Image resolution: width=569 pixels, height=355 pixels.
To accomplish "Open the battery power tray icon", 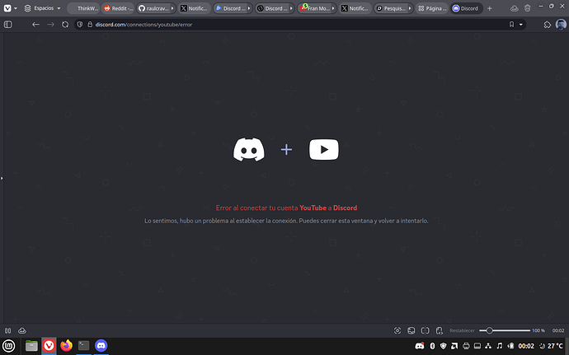I will coord(510,346).
